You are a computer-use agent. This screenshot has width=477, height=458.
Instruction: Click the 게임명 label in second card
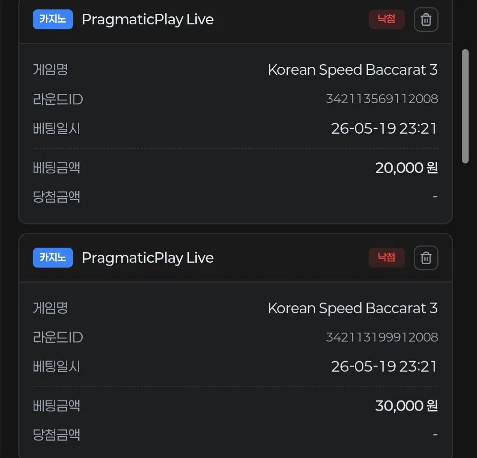(50, 308)
